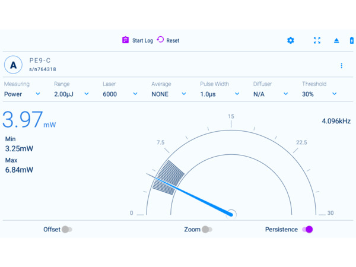The width and height of the screenshot is (356, 267).
Task: Turn on the Zoom toggle
Action: pyautogui.click(x=206, y=230)
